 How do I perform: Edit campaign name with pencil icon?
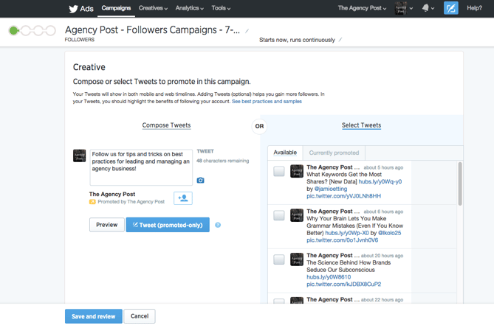[247, 32]
